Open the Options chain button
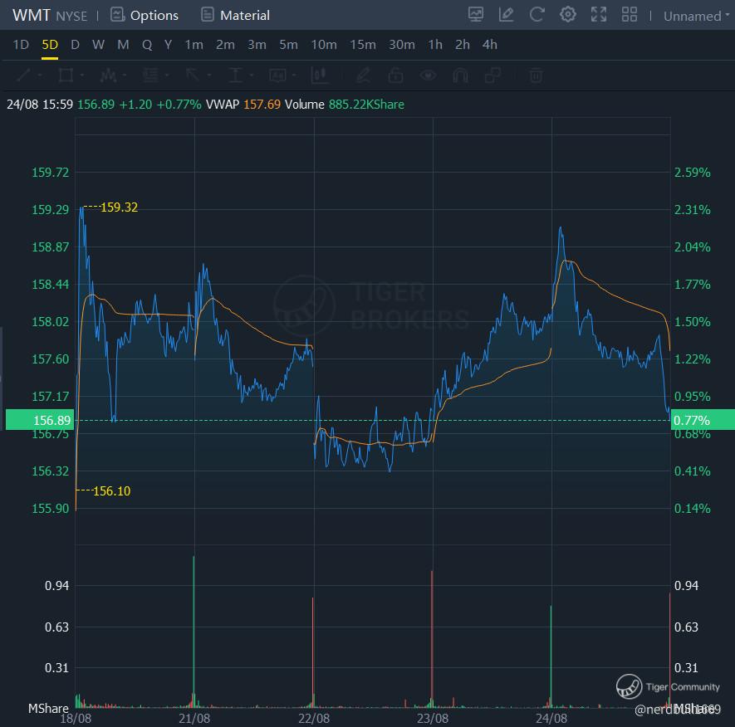The width and height of the screenshot is (735, 727). (x=145, y=16)
